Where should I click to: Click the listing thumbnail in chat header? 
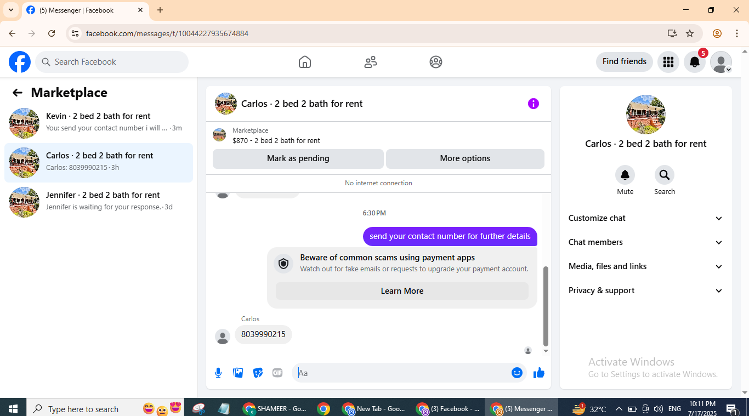(226, 104)
